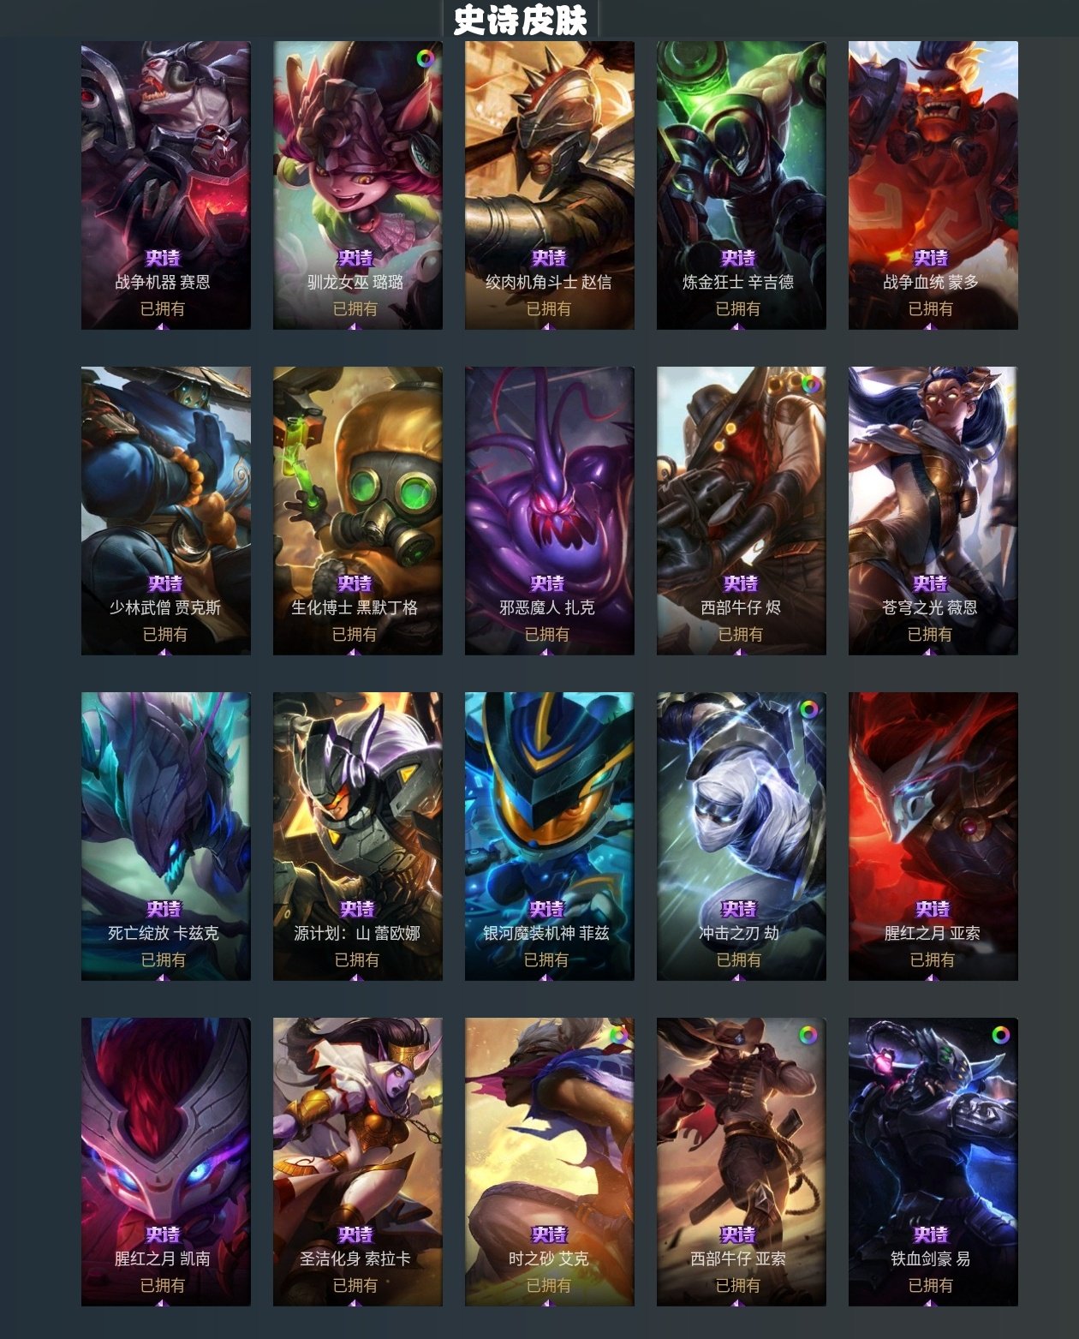This screenshot has height=1339, width=1079.
Task: Expand purple arrow below 绞肉机角斗士 赵信
Action: (546, 326)
